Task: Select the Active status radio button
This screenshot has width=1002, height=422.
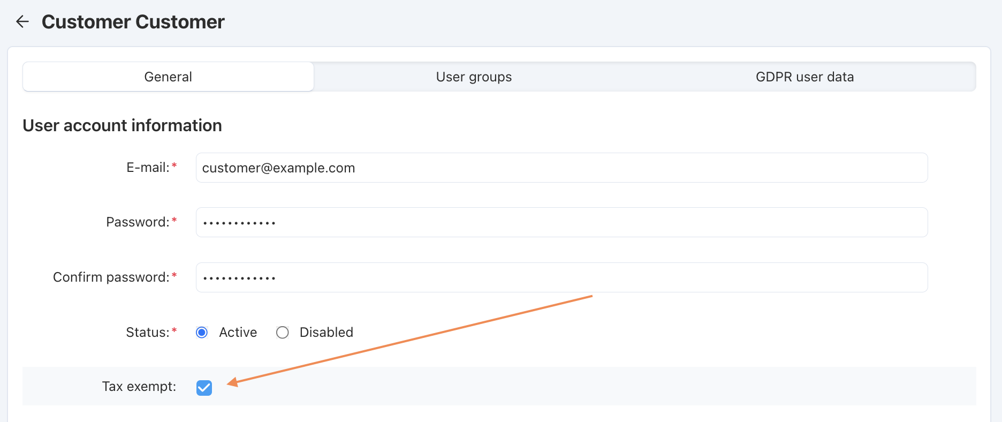Action: point(202,333)
